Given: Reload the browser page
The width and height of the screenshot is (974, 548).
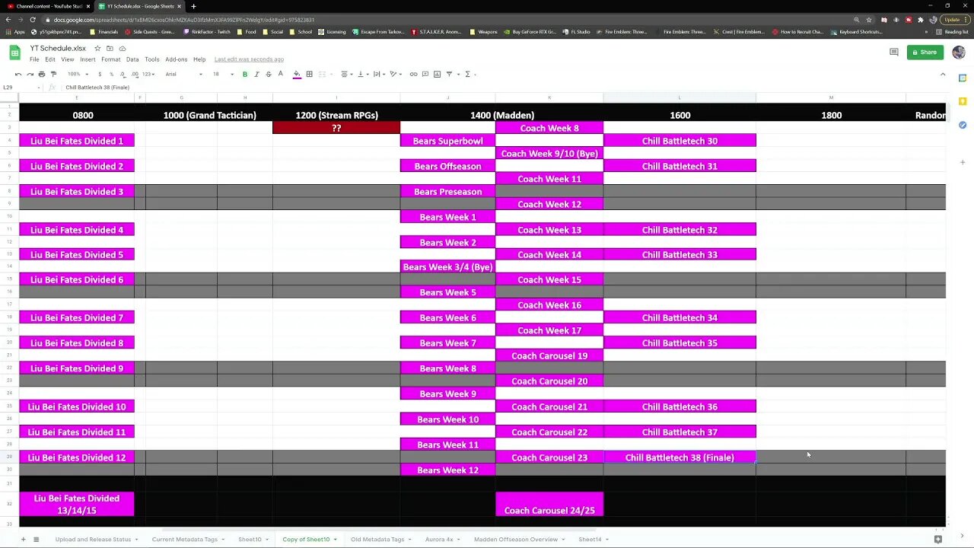Looking at the screenshot, I should (31, 20).
